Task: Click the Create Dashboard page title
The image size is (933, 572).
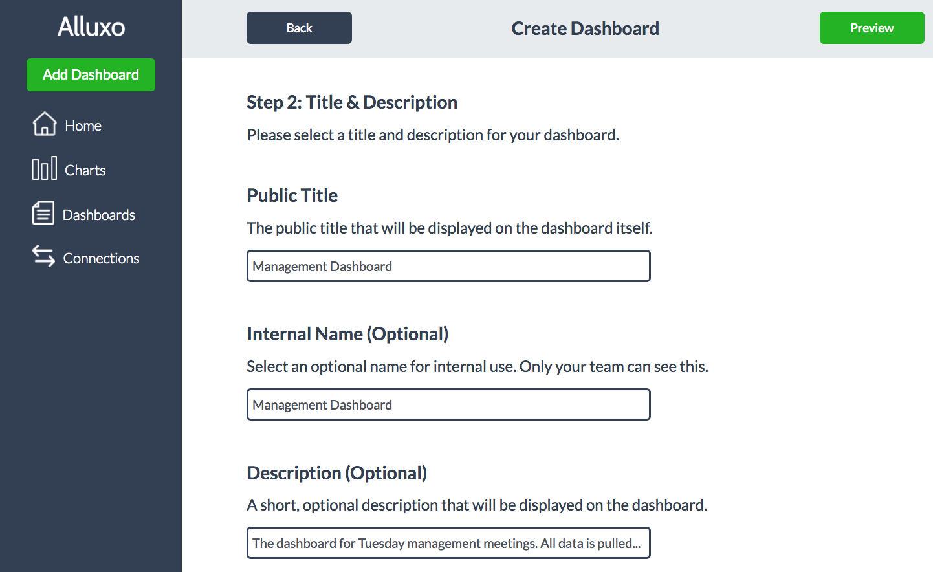Action: (x=585, y=28)
